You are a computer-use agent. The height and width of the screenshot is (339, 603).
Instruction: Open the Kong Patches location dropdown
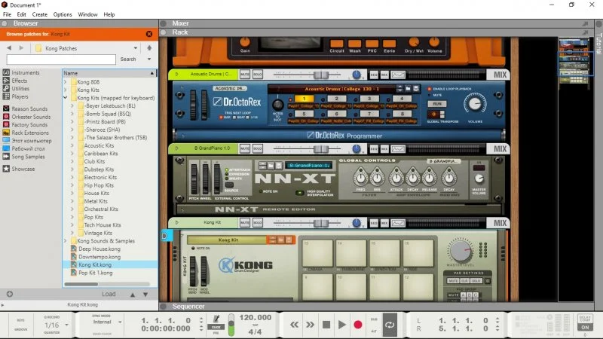pyautogui.click(x=136, y=48)
